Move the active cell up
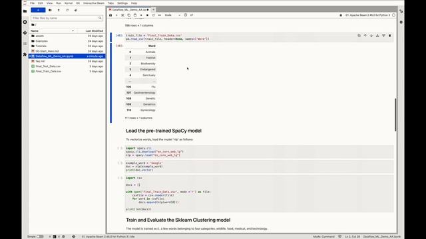 point(365,35)
